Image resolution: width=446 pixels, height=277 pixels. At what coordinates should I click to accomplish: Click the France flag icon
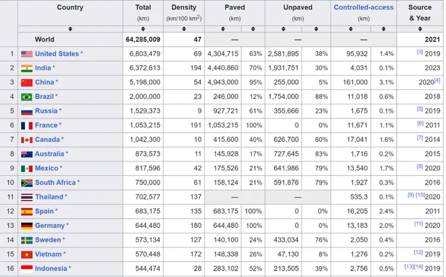point(27,125)
